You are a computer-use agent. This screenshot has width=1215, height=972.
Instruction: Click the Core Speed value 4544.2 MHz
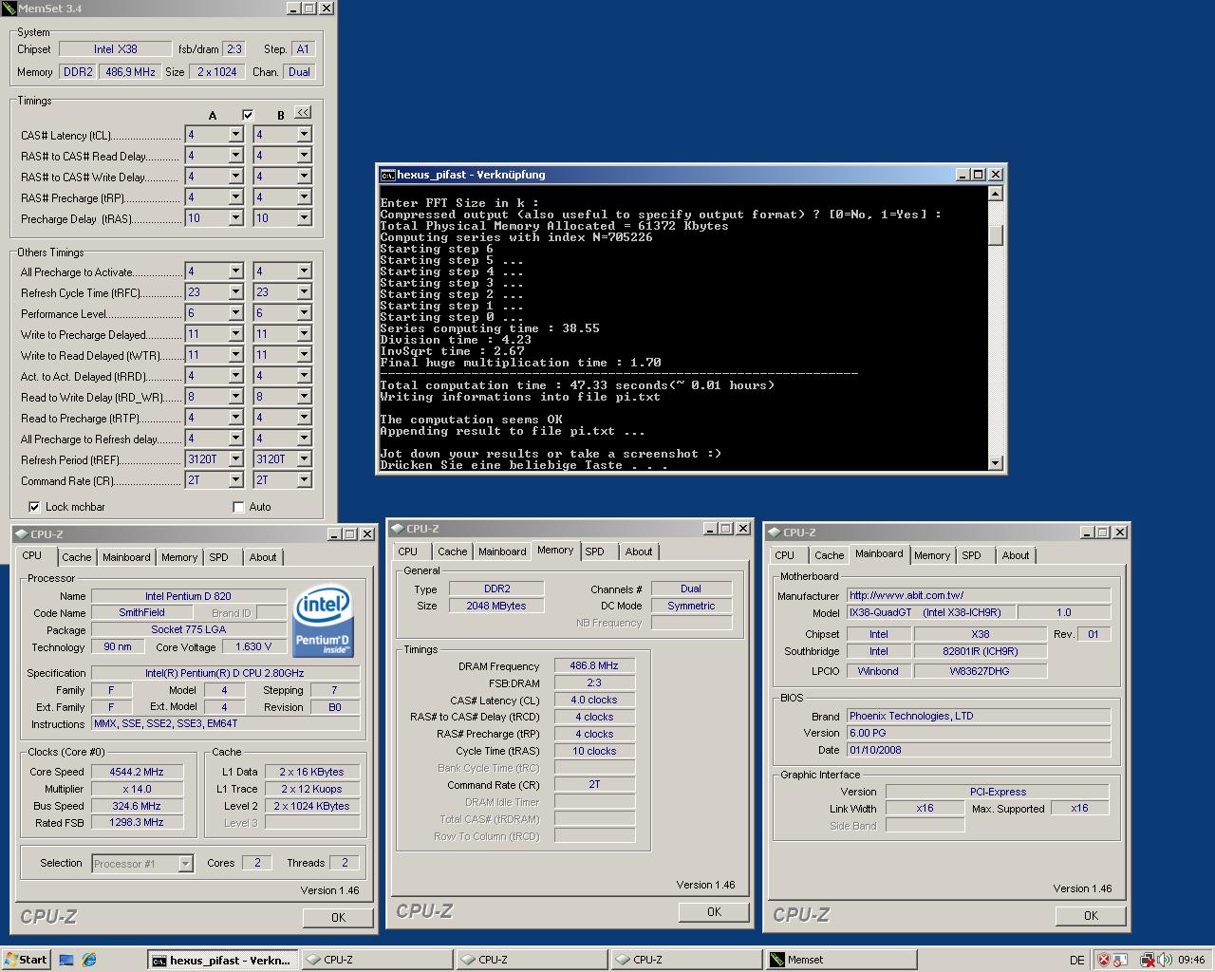pos(137,772)
